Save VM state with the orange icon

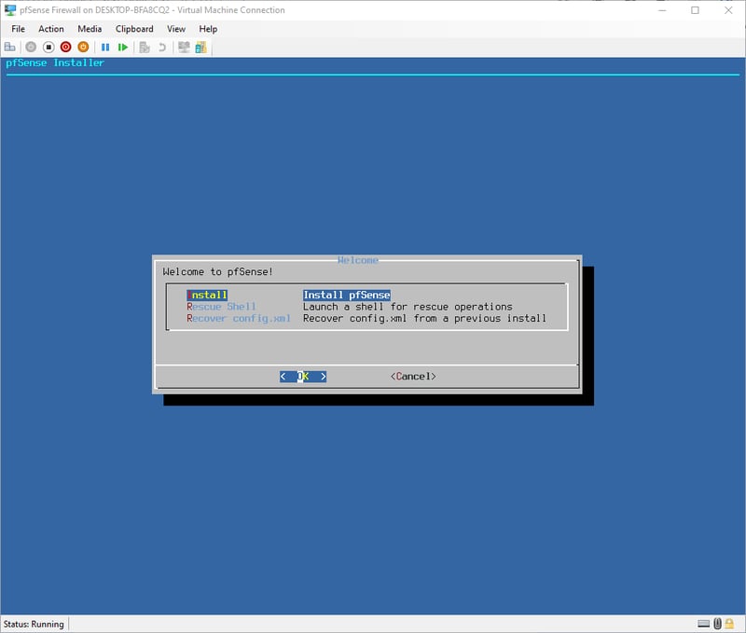pyautogui.click(x=82, y=47)
